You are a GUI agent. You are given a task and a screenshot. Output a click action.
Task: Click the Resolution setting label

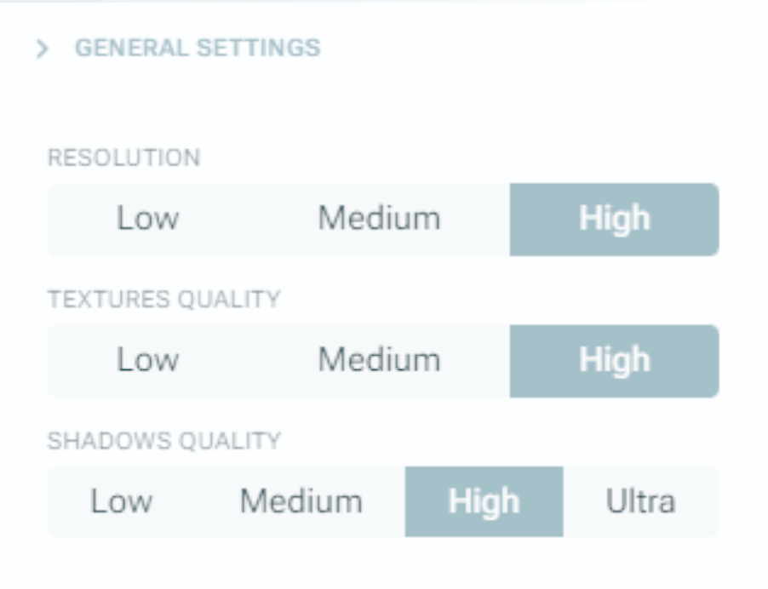coord(124,158)
